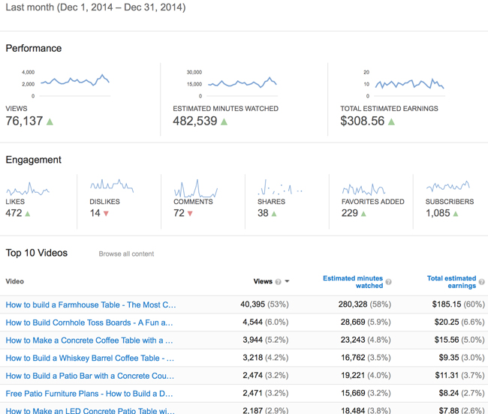Image resolution: width=488 pixels, height=414 pixels.
Task: Open the Subscribers engagement sparkline
Action: [448, 186]
